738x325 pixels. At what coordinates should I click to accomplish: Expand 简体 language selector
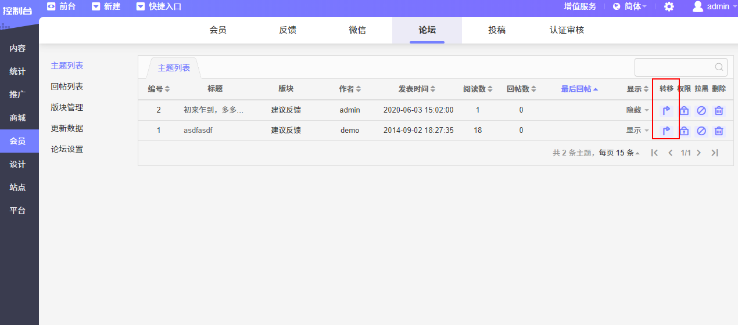click(629, 7)
